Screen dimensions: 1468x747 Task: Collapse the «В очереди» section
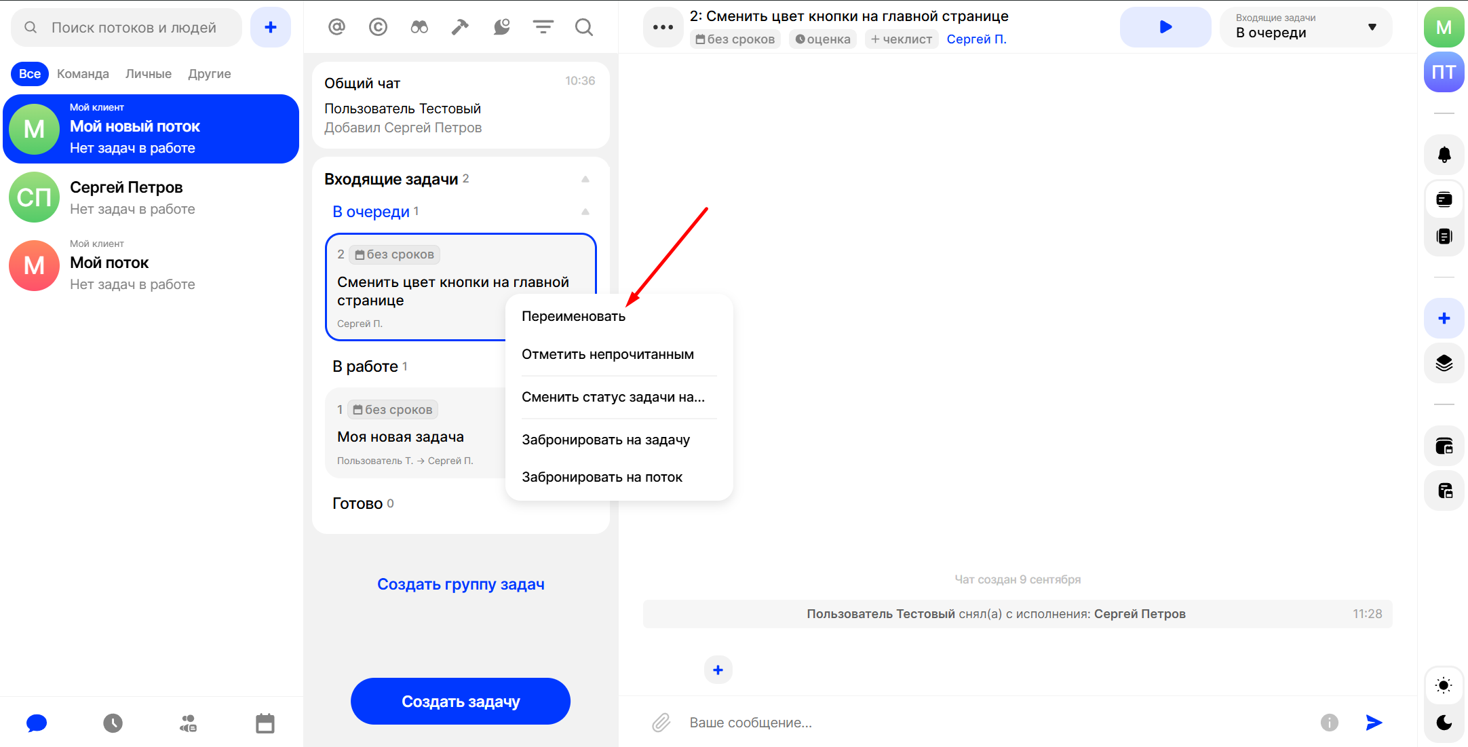tap(585, 212)
